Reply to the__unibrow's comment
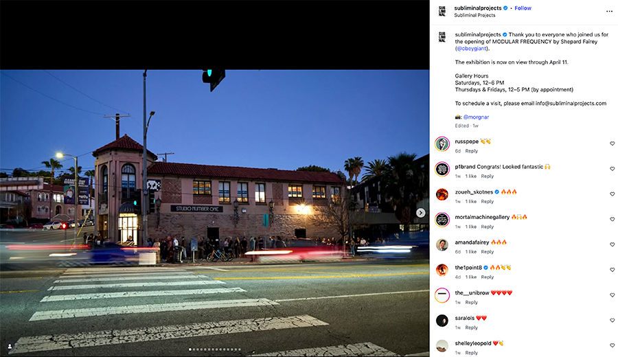618x357 pixels. pyautogui.click(x=471, y=302)
